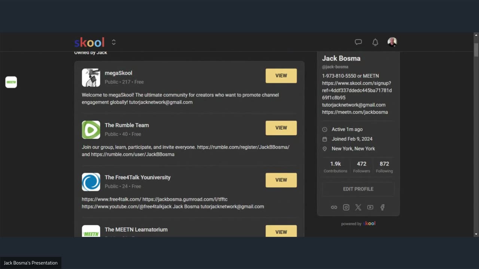Click the @jack-bosma handle
479x269 pixels.
coord(335,67)
